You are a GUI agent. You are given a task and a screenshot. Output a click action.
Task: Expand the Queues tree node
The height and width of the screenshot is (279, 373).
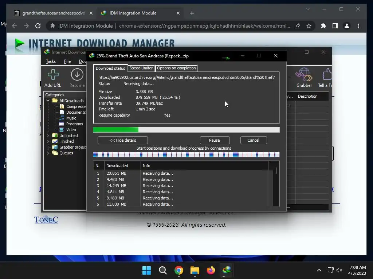click(x=48, y=153)
